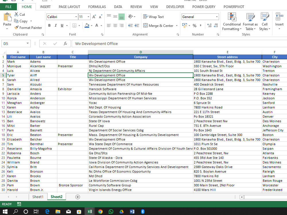
Task: Open the Name Box dropdown arrow
Action: (x=28, y=44)
